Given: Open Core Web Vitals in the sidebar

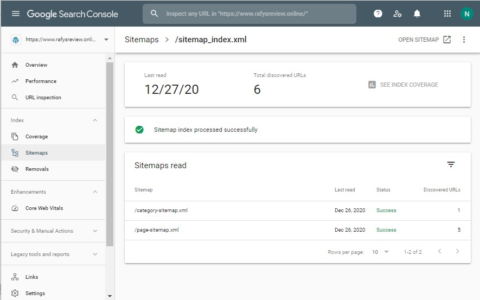Looking at the screenshot, I should coord(44,208).
